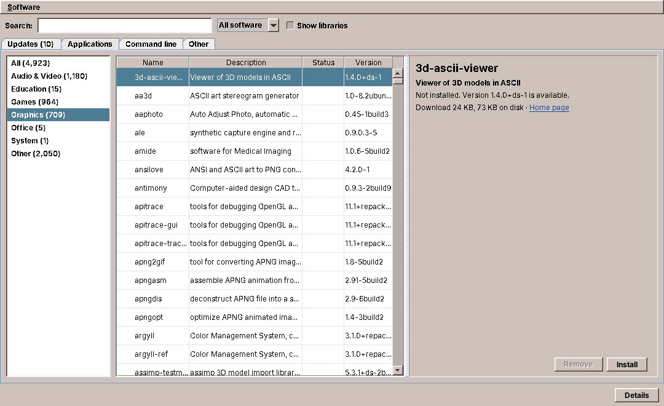This screenshot has height=406, width=664.
Task: Select the apitrace-gui package name
Action: (x=156, y=225)
